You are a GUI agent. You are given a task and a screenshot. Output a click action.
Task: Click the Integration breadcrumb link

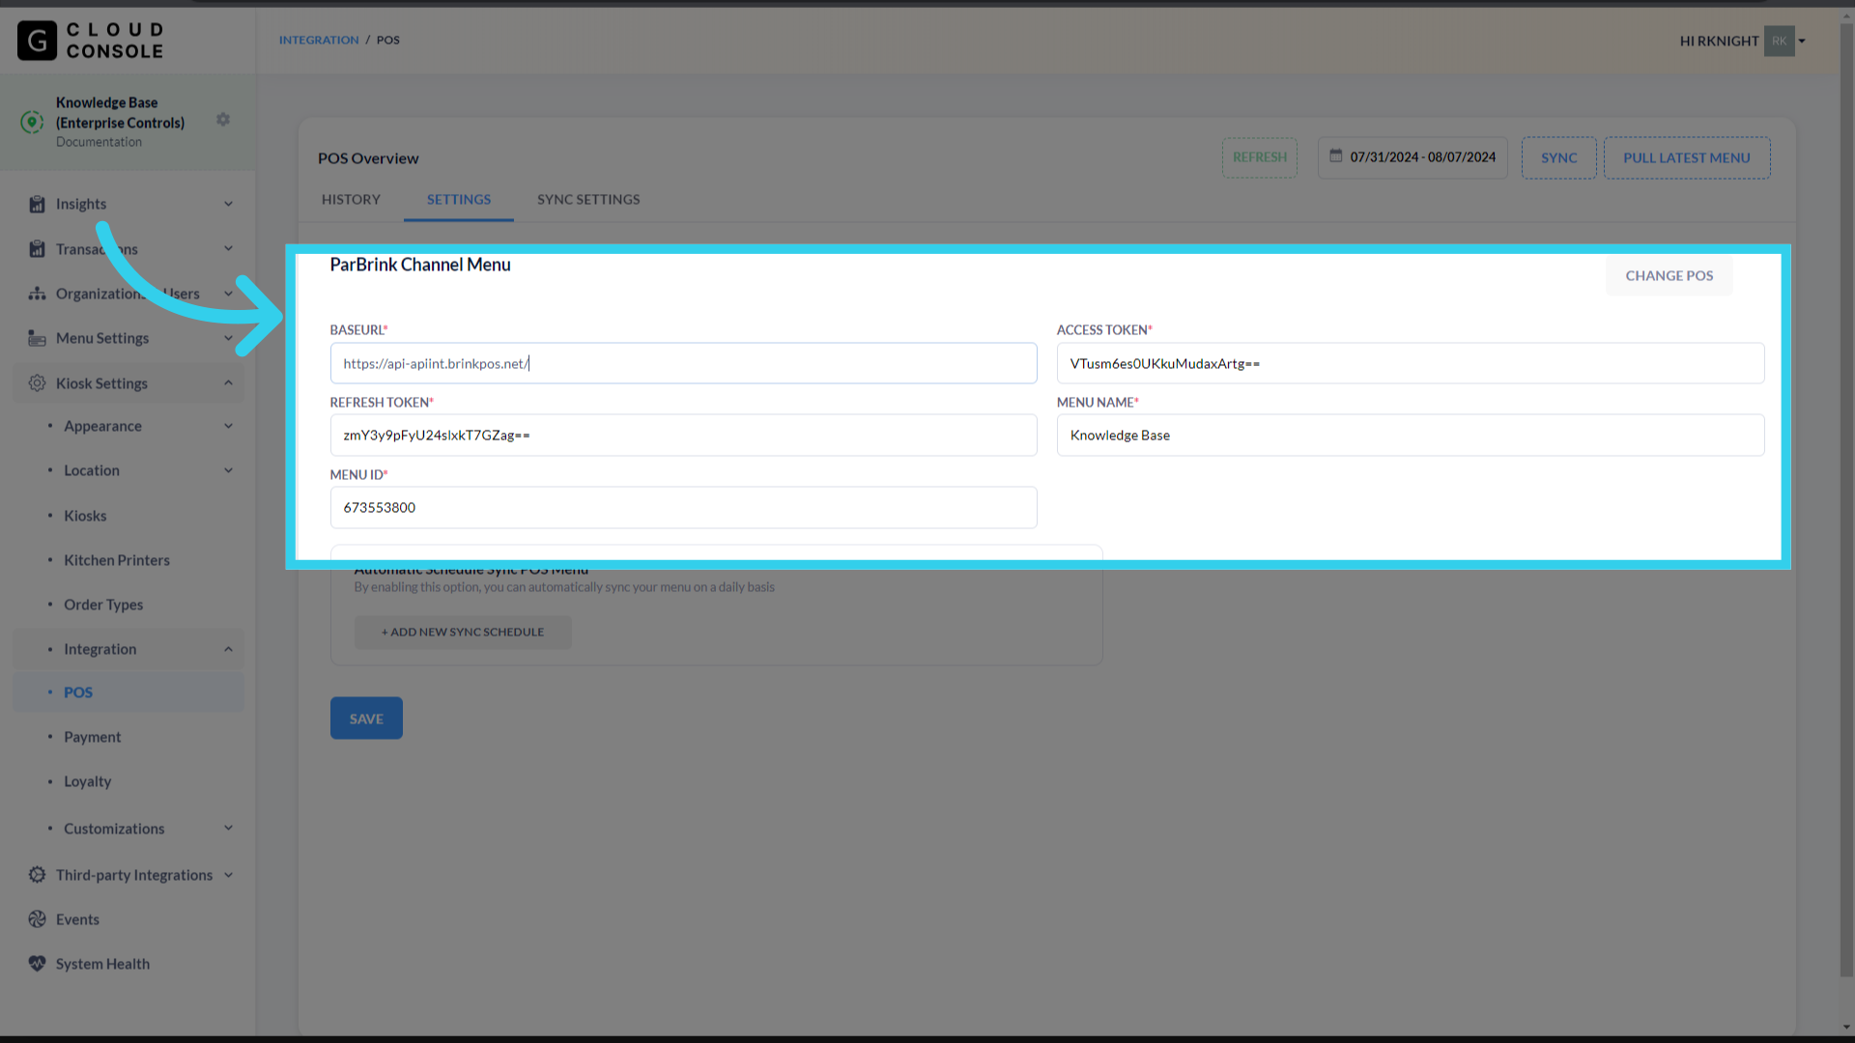(319, 40)
